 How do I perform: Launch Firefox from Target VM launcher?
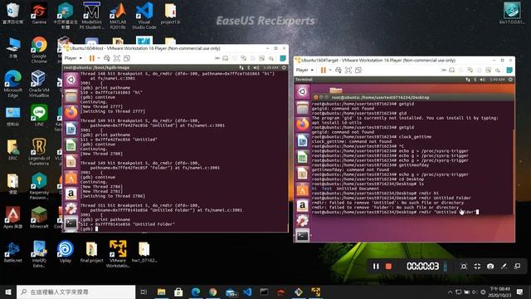[x=302, y=125]
